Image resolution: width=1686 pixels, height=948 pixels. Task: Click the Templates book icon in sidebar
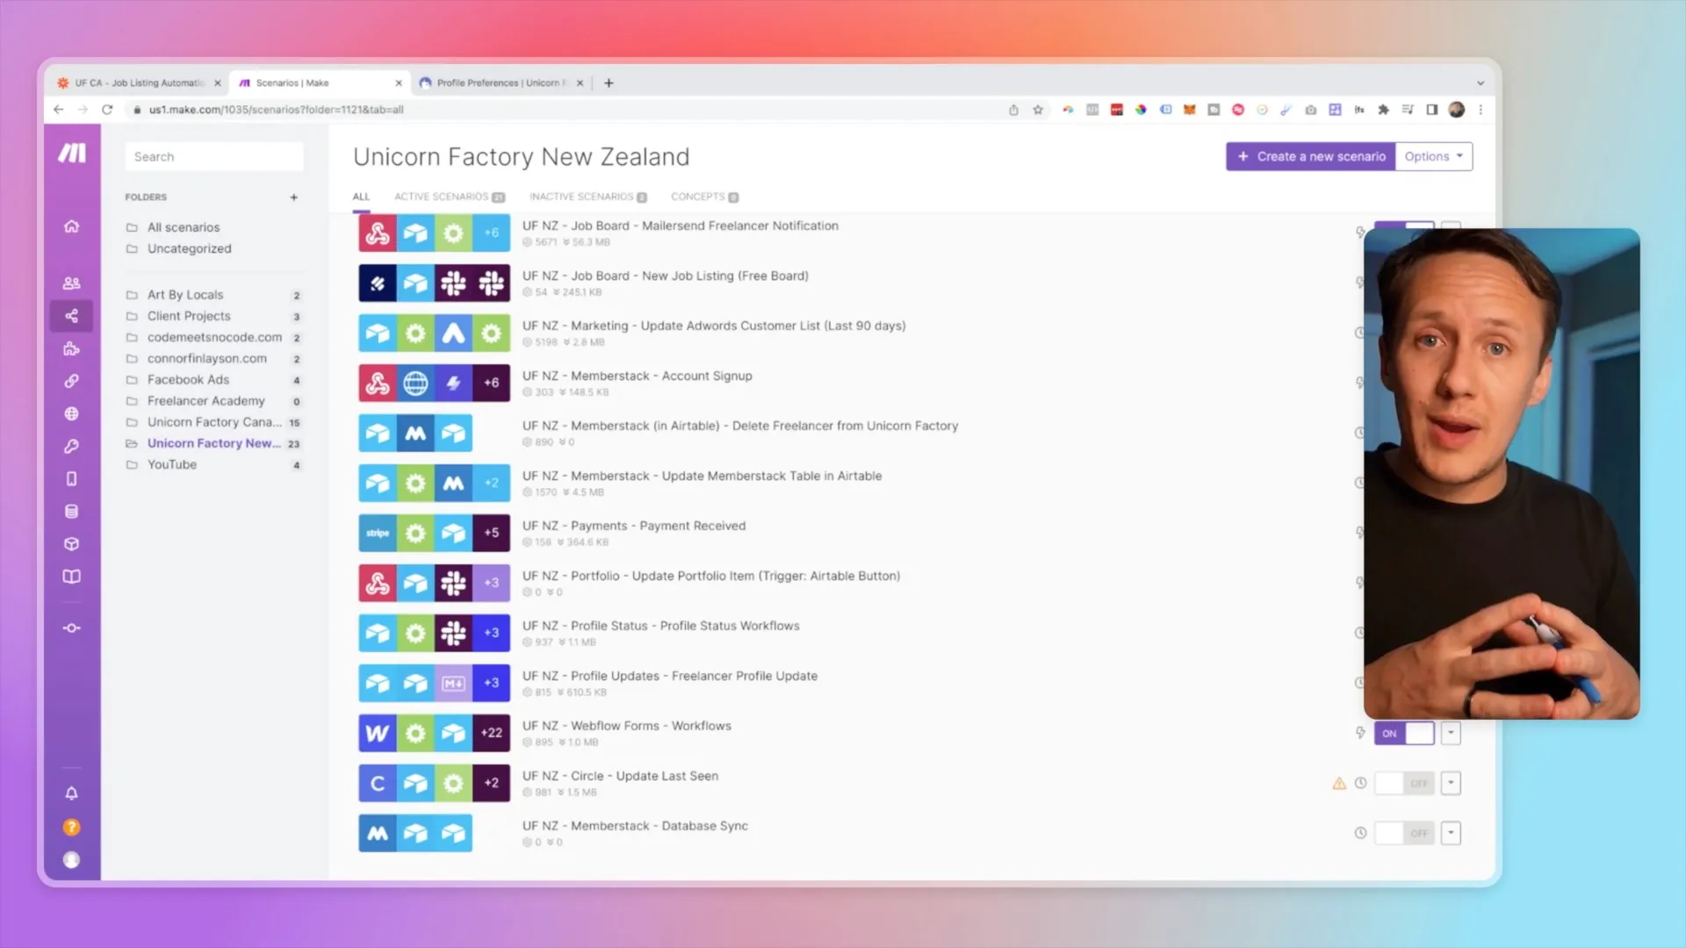click(x=72, y=577)
